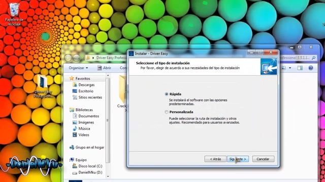Select the Personalizada installation option

166,112
